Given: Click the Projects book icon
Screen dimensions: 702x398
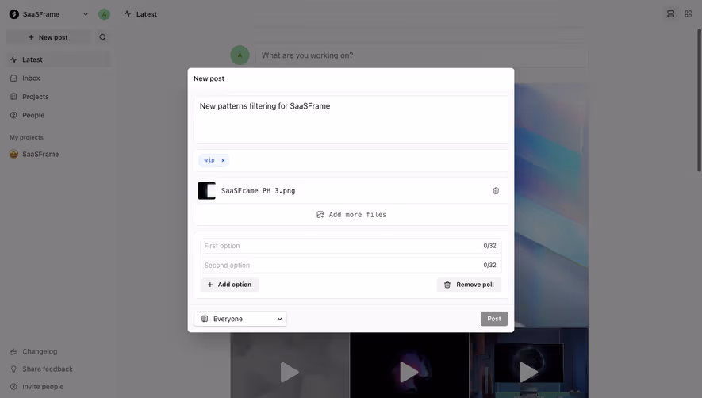Looking at the screenshot, I should (13, 96).
